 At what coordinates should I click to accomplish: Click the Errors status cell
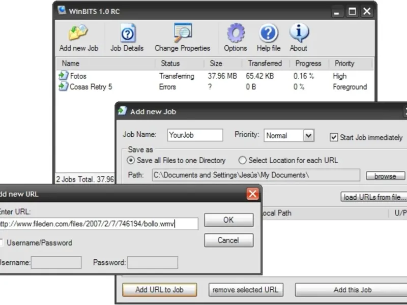[167, 86]
